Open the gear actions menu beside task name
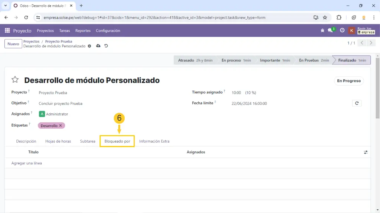The width and height of the screenshot is (380, 213). (x=89, y=46)
